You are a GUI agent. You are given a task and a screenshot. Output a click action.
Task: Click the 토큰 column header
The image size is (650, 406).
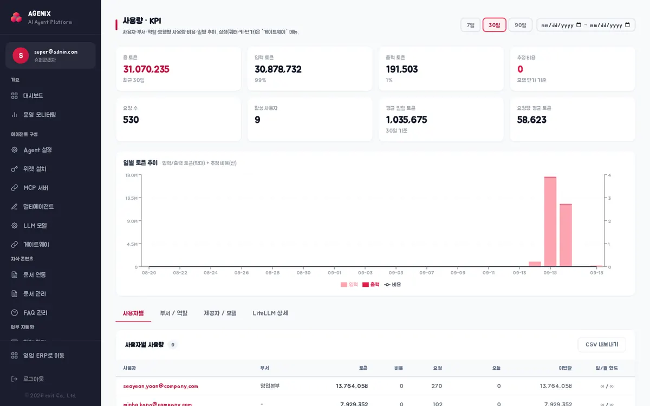click(363, 368)
